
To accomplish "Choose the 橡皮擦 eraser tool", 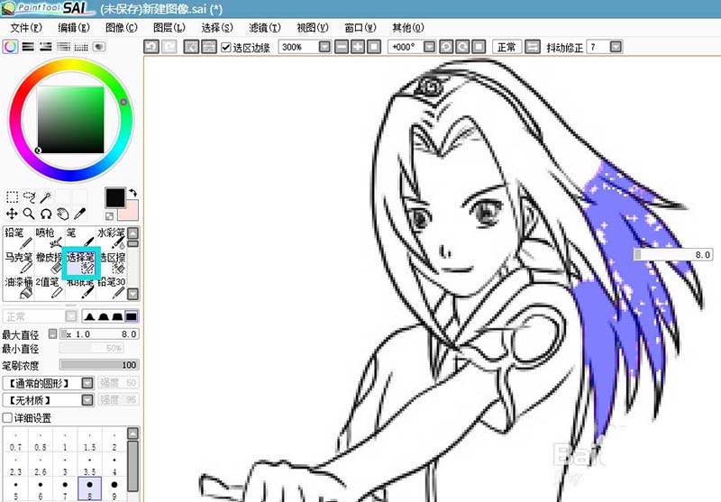I will (x=50, y=262).
